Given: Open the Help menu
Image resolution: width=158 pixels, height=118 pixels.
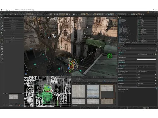Looking at the screenshot, I should tap(46, 12).
